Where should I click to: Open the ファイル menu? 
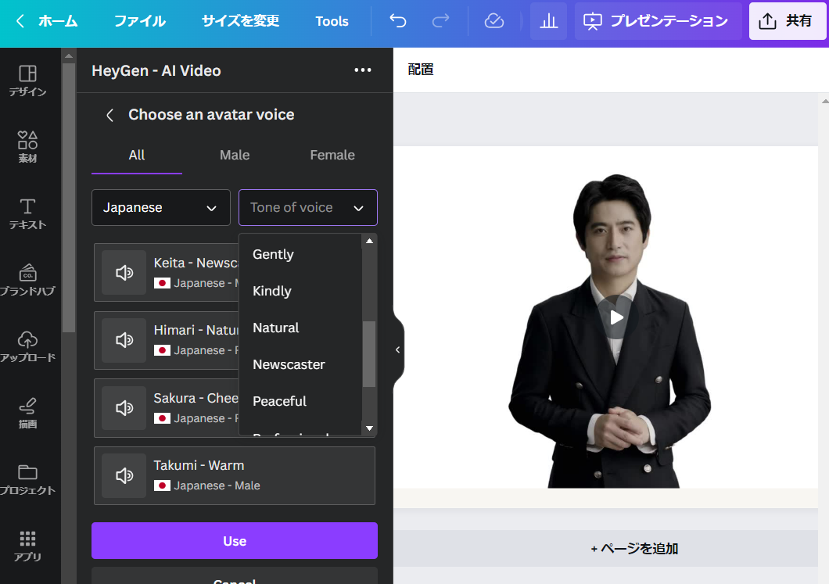tap(139, 21)
